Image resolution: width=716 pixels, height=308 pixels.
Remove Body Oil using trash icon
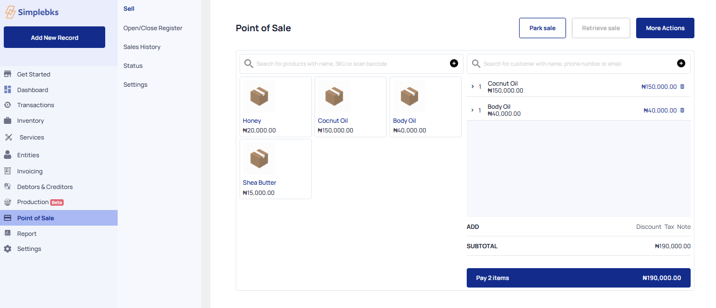tap(682, 110)
